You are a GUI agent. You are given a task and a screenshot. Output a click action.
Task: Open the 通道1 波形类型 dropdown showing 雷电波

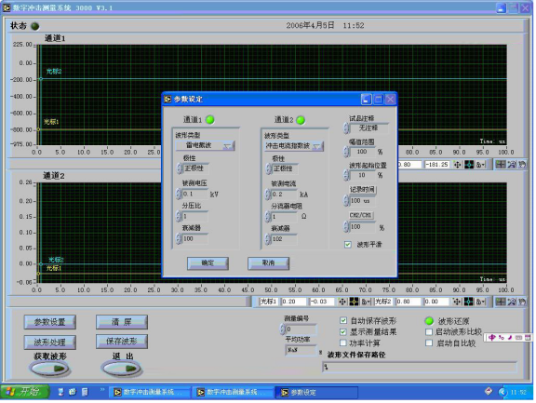coord(205,145)
